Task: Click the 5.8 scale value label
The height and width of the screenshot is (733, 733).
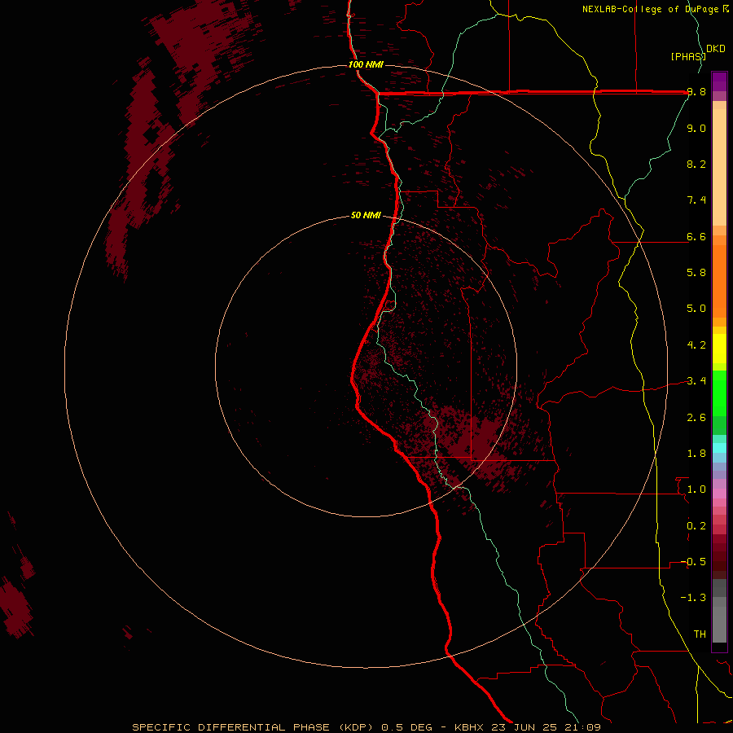Action: click(x=696, y=273)
